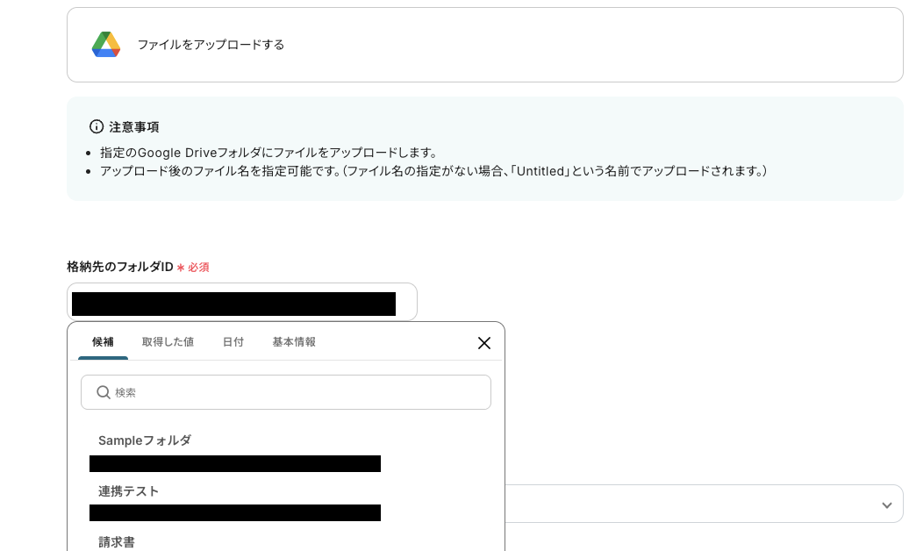This screenshot has width=909, height=551.
Task: Click the Google Drive app icon
Action: click(105, 44)
